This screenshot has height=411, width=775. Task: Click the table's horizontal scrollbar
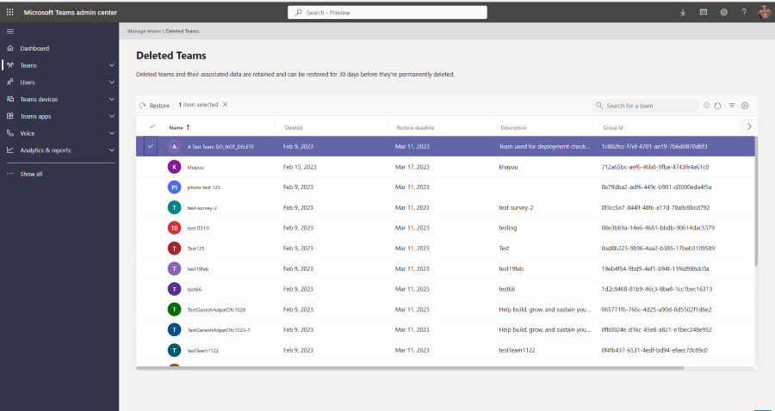click(410, 368)
